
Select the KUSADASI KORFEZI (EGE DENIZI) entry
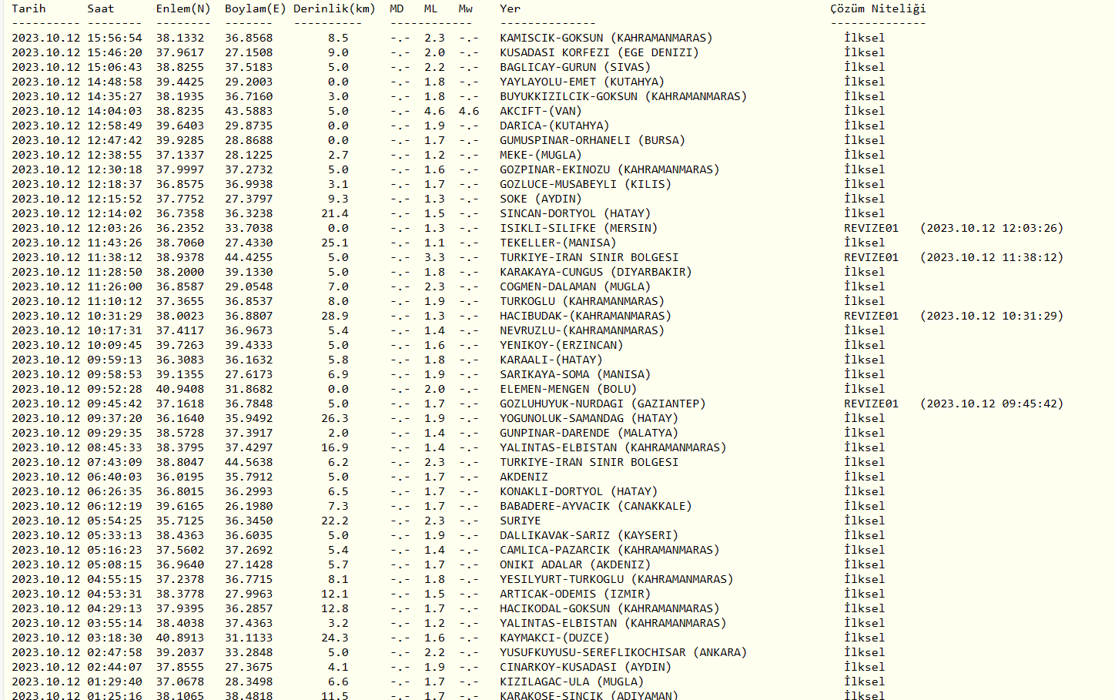599,52
